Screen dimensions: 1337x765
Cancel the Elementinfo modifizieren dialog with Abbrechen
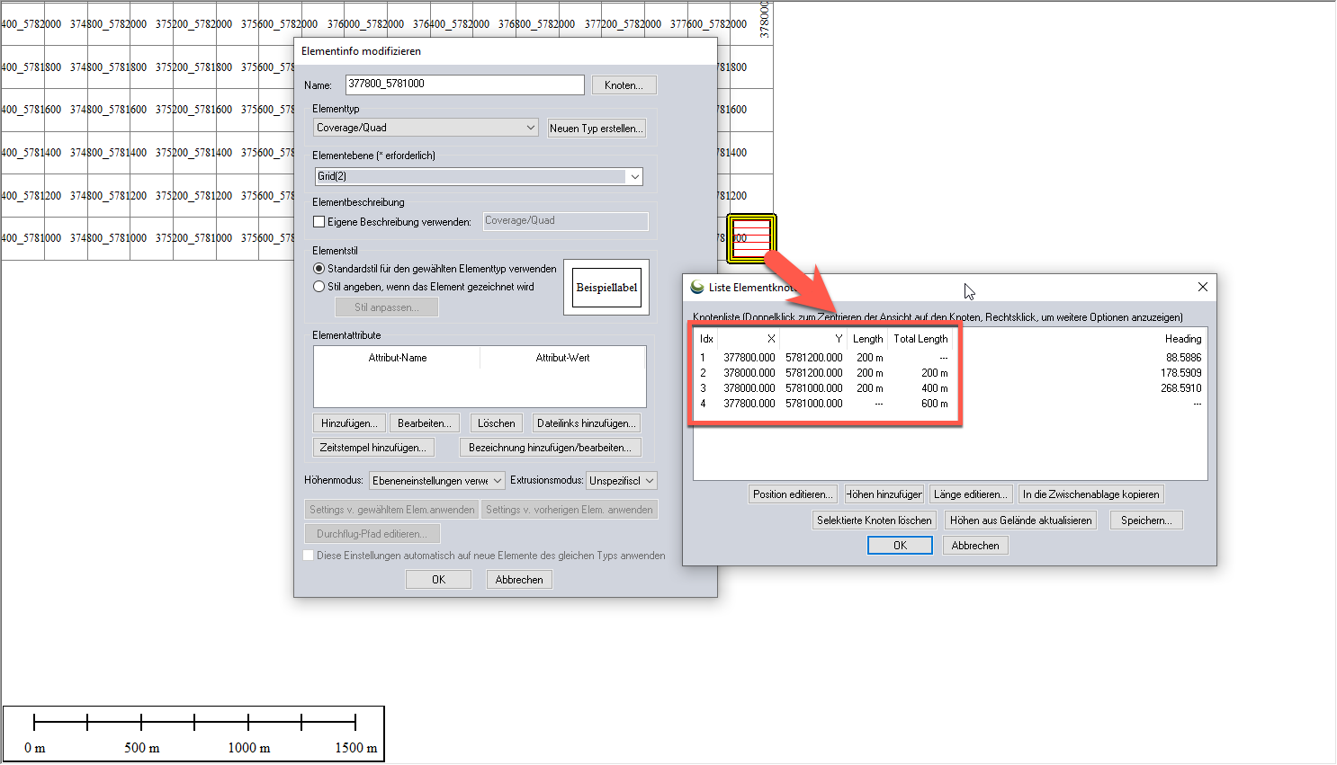(519, 580)
